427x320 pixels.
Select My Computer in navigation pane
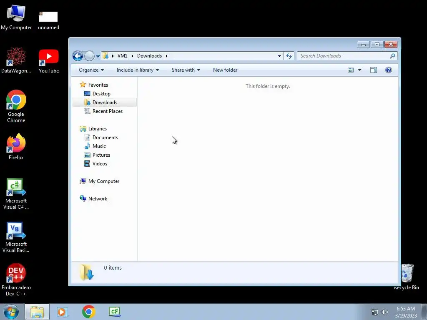(104, 181)
